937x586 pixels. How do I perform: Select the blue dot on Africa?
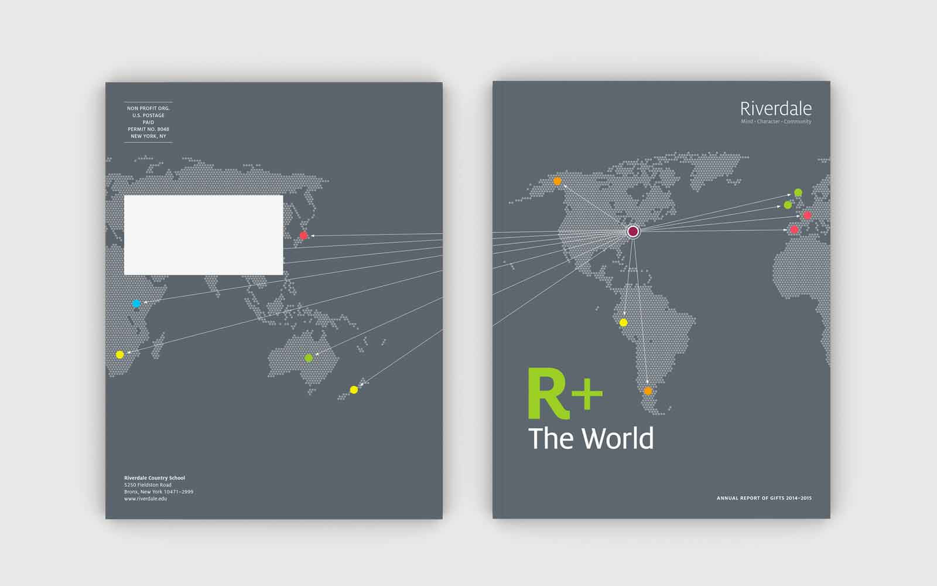click(x=136, y=304)
